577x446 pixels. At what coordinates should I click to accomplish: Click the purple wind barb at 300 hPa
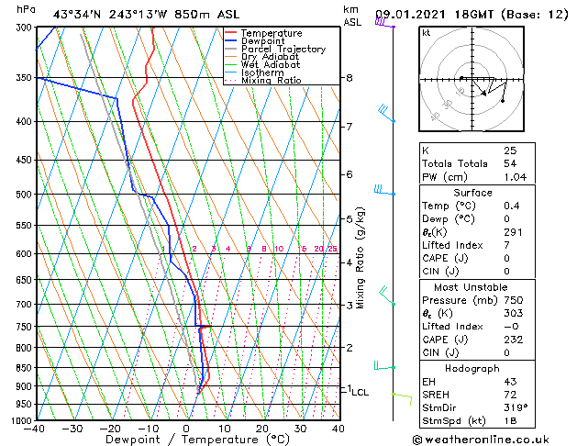pyautogui.click(x=385, y=22)
